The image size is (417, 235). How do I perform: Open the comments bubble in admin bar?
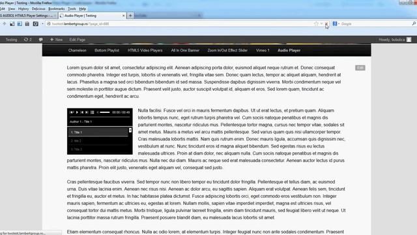40,40
